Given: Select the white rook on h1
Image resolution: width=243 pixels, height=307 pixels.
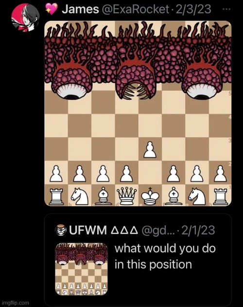Looking at the screenshot, I should (x=220, y=197).
